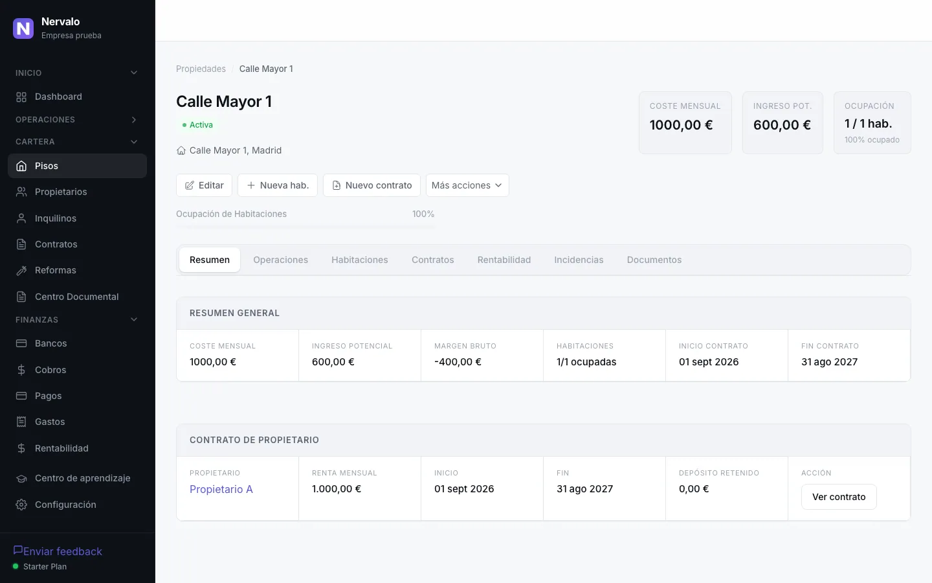This screenshot has width=932, height=583.
Task: Open Dashboard via its grid icon
Action: 21,97
